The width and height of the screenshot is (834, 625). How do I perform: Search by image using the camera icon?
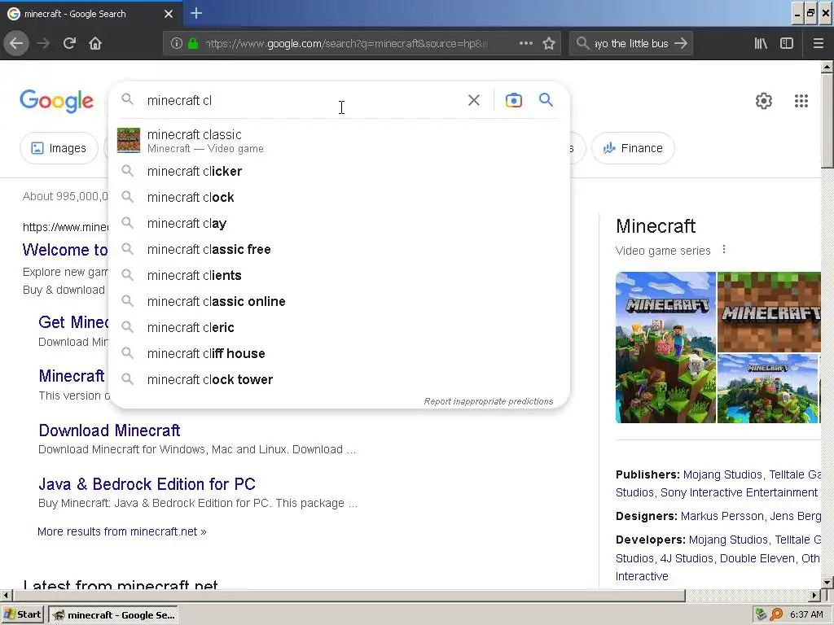514,100
